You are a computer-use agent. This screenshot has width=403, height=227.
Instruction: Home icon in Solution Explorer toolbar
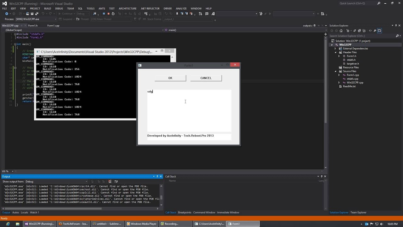coord(341,31)
